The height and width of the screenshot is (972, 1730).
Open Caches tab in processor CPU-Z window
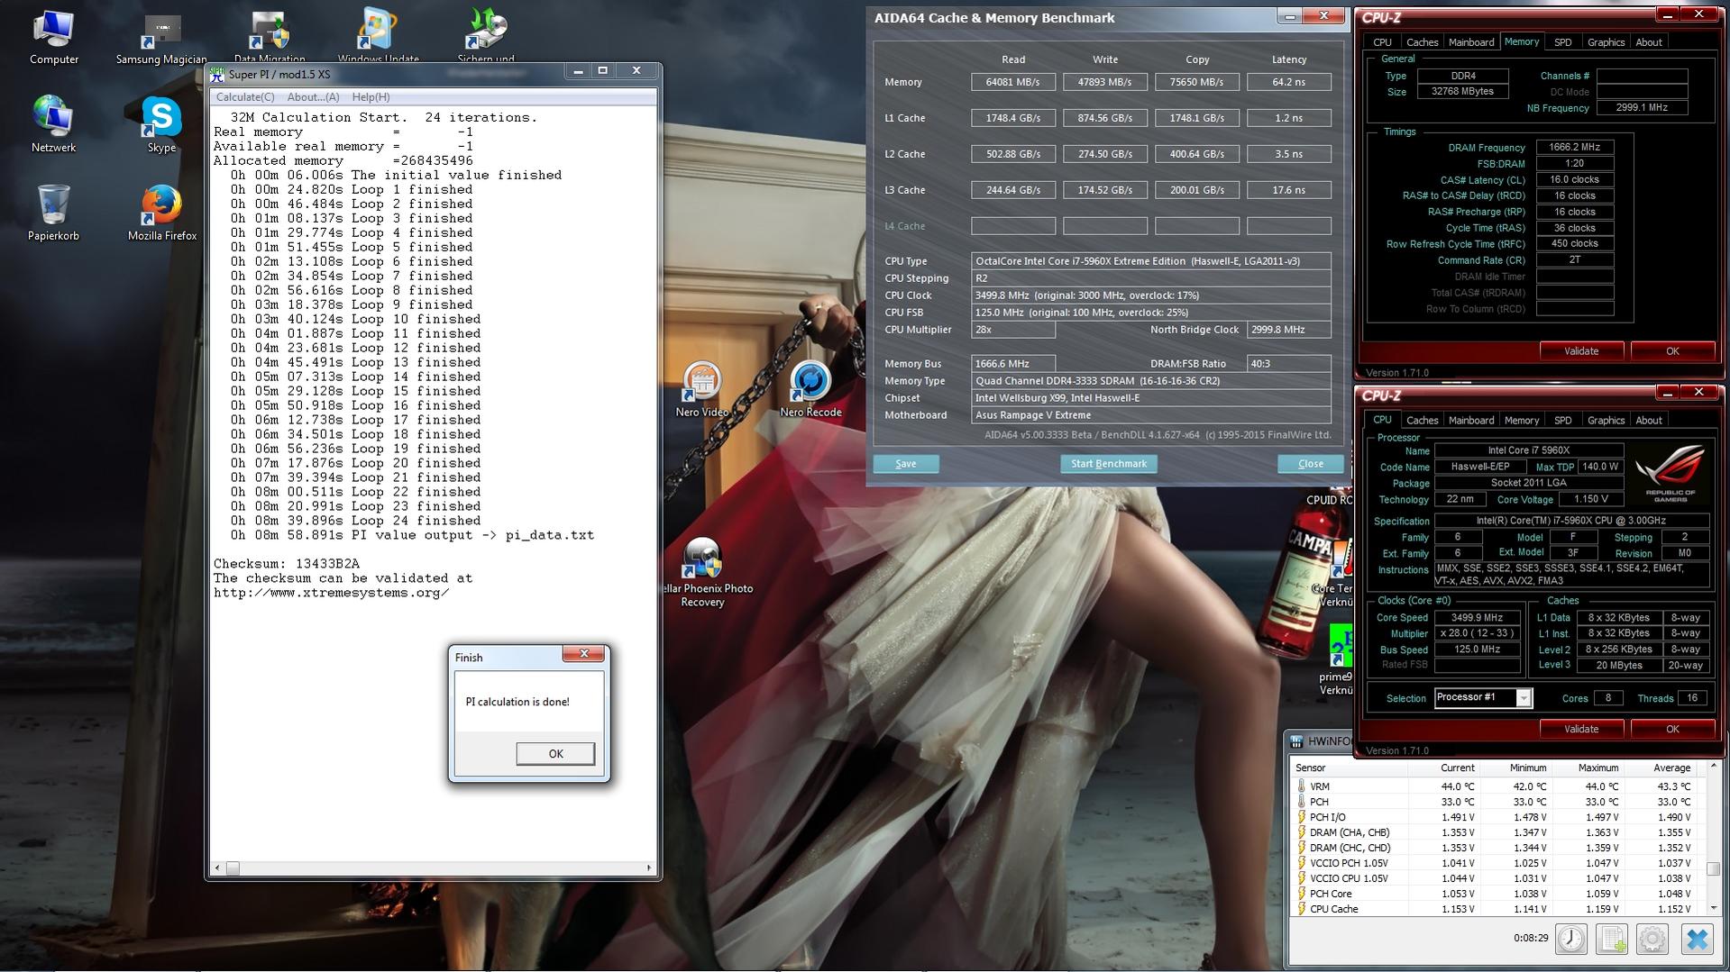click(x=1422, y=421)
